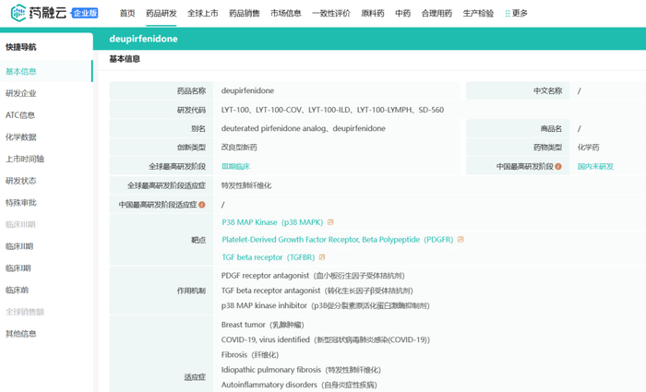Click the III期临床 global phase link
This screenshot has width=646, height=392.
pos(235,166)
